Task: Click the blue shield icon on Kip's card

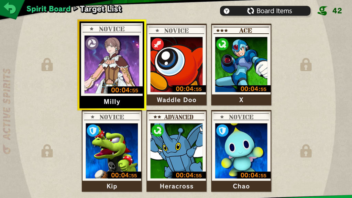Action: pos(93,130)
